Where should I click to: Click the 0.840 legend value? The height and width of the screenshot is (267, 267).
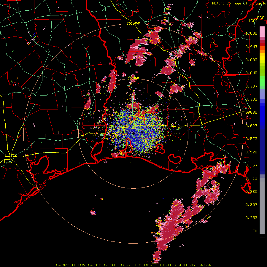coord(251,73)
